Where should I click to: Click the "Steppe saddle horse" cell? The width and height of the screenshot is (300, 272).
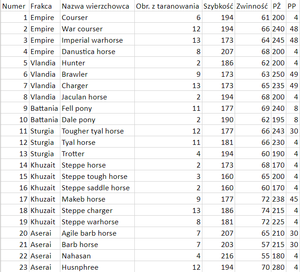[95, 188]
